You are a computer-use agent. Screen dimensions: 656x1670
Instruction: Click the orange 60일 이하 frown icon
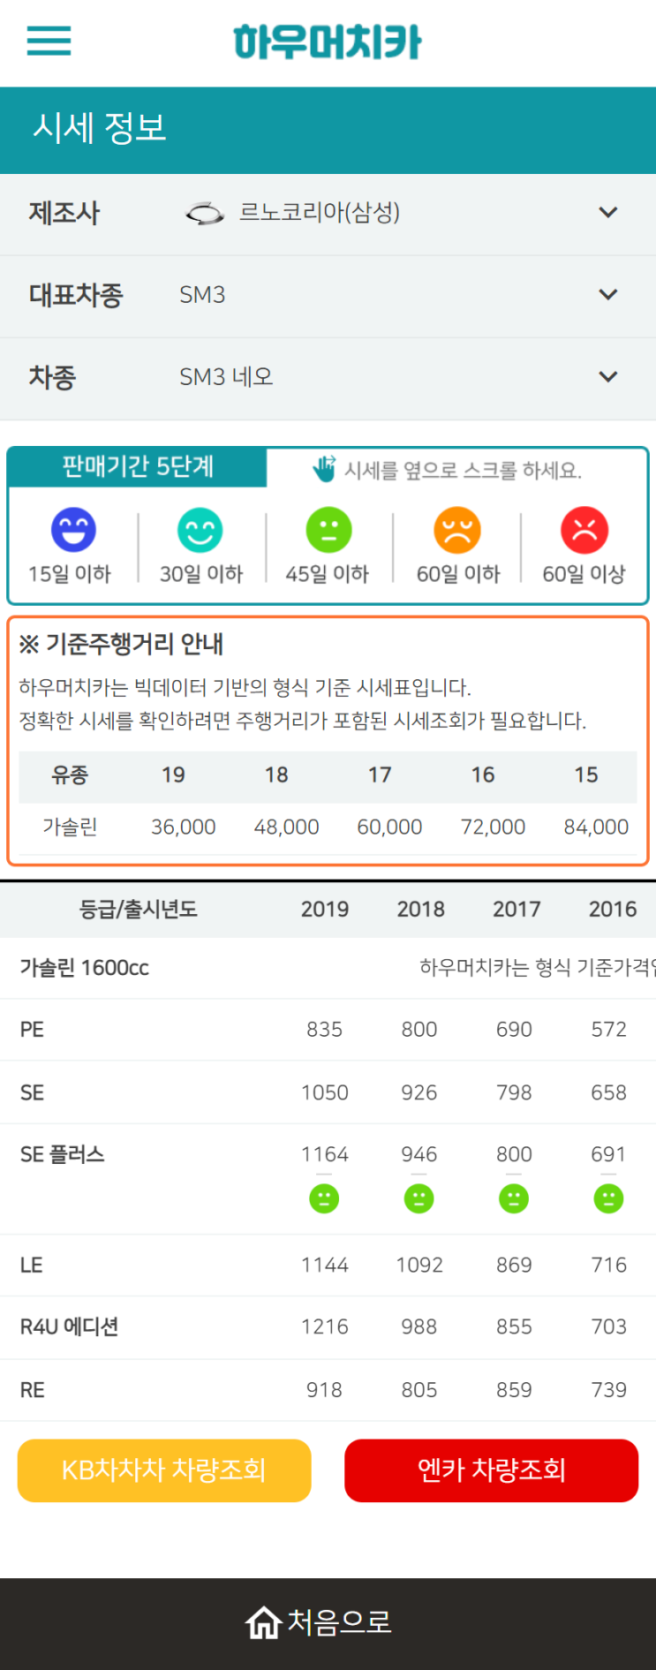click(x=457, y=530)
